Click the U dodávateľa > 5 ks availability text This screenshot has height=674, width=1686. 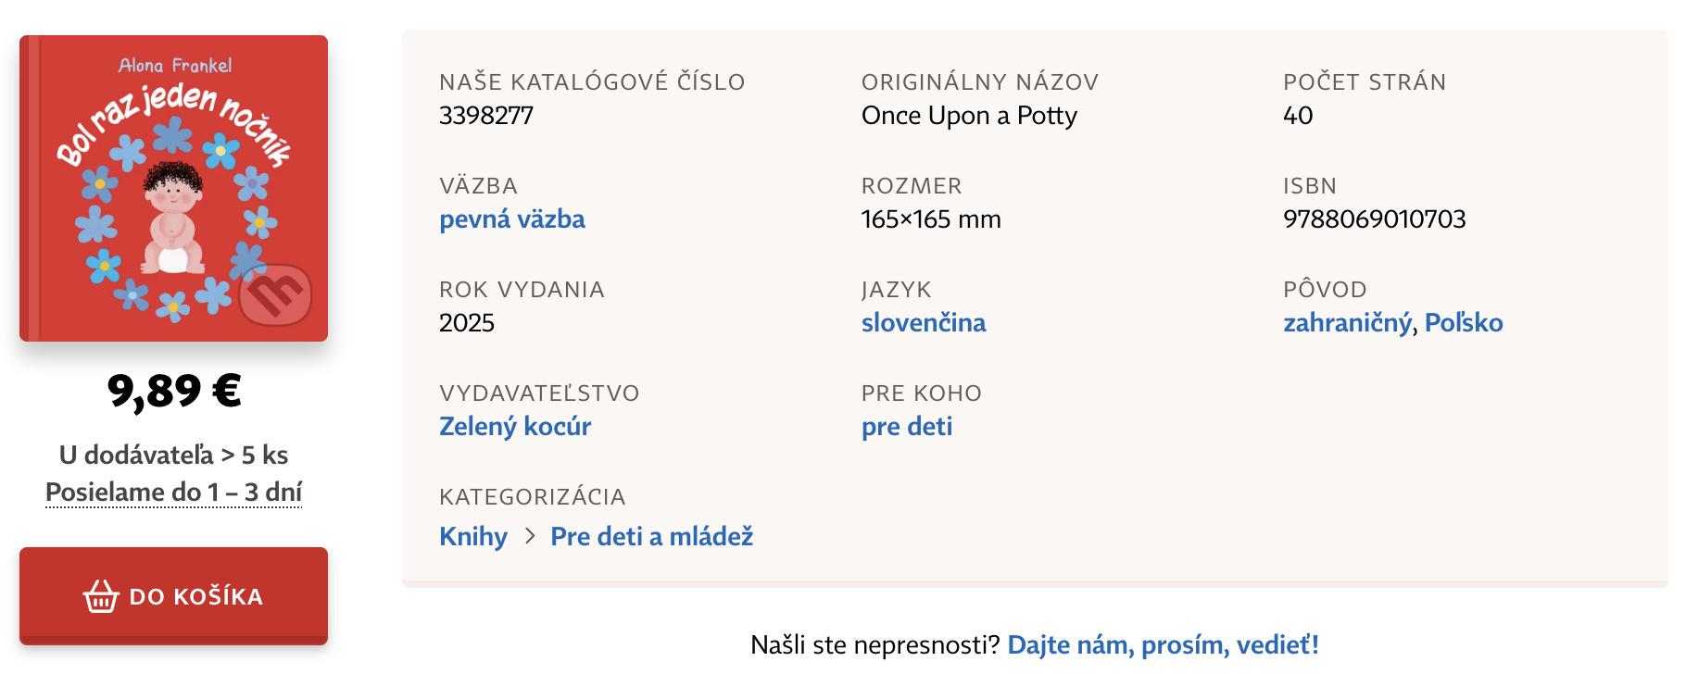(x=173, y=456)
